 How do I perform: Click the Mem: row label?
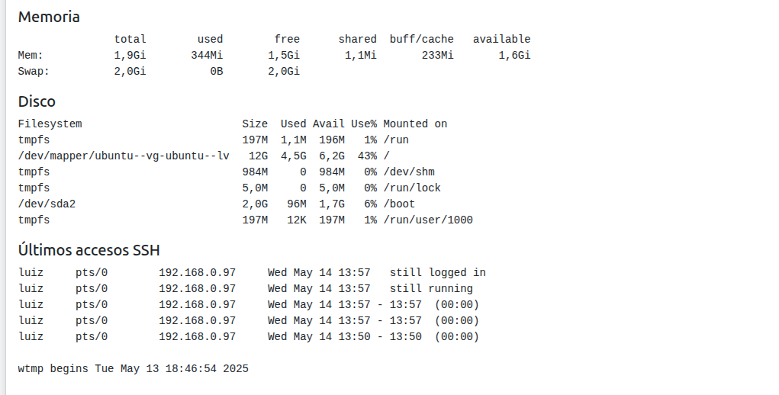tap(31, 55)
